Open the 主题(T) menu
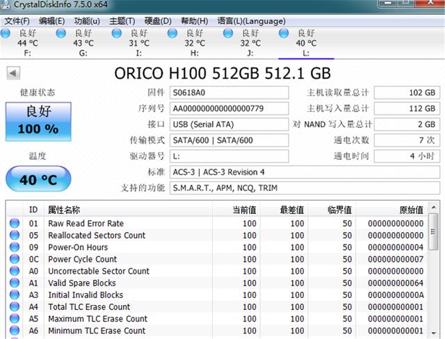 [x=122, y=21]
